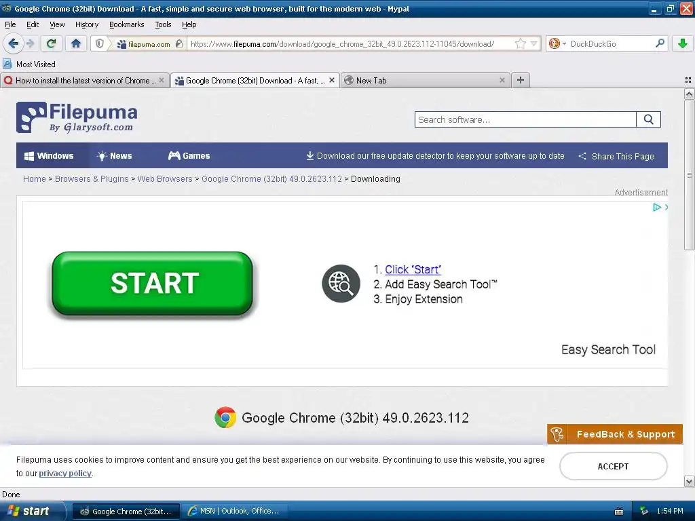Click the search magnifier in DuckDuckGo box

pyautogui.click(x=660, y=43)
